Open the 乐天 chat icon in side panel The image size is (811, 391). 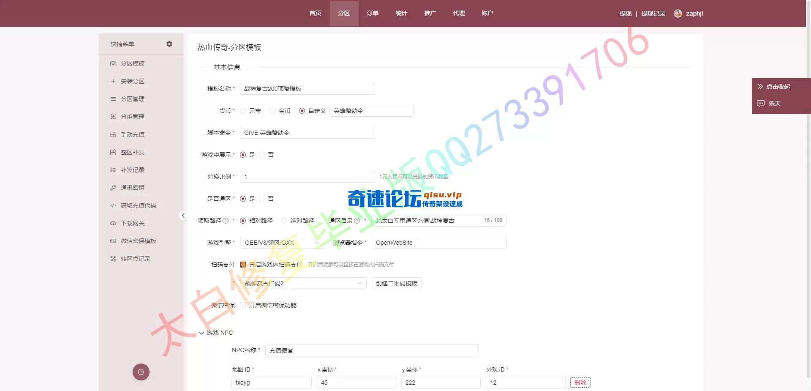pyautogui.click(x=761, y=104)
